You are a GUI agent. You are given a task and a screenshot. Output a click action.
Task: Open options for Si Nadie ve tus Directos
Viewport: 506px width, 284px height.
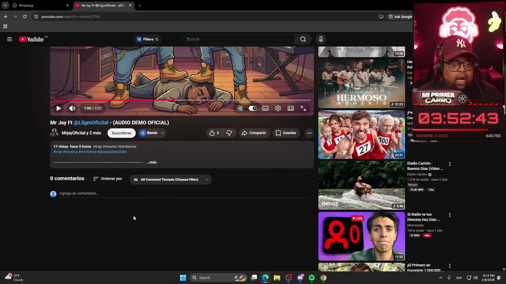point(449,215)
